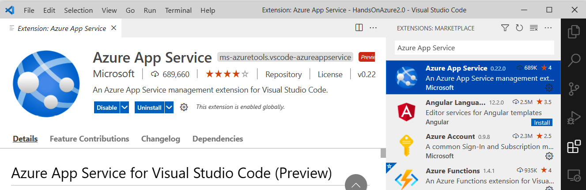Install the Angular Language Service extension
Viewport: 586px width, 190px height.
542,123
